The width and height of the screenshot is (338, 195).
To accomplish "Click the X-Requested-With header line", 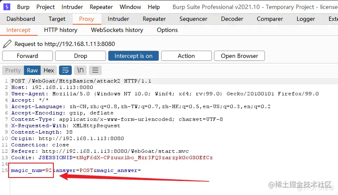I will pos(66,126).
